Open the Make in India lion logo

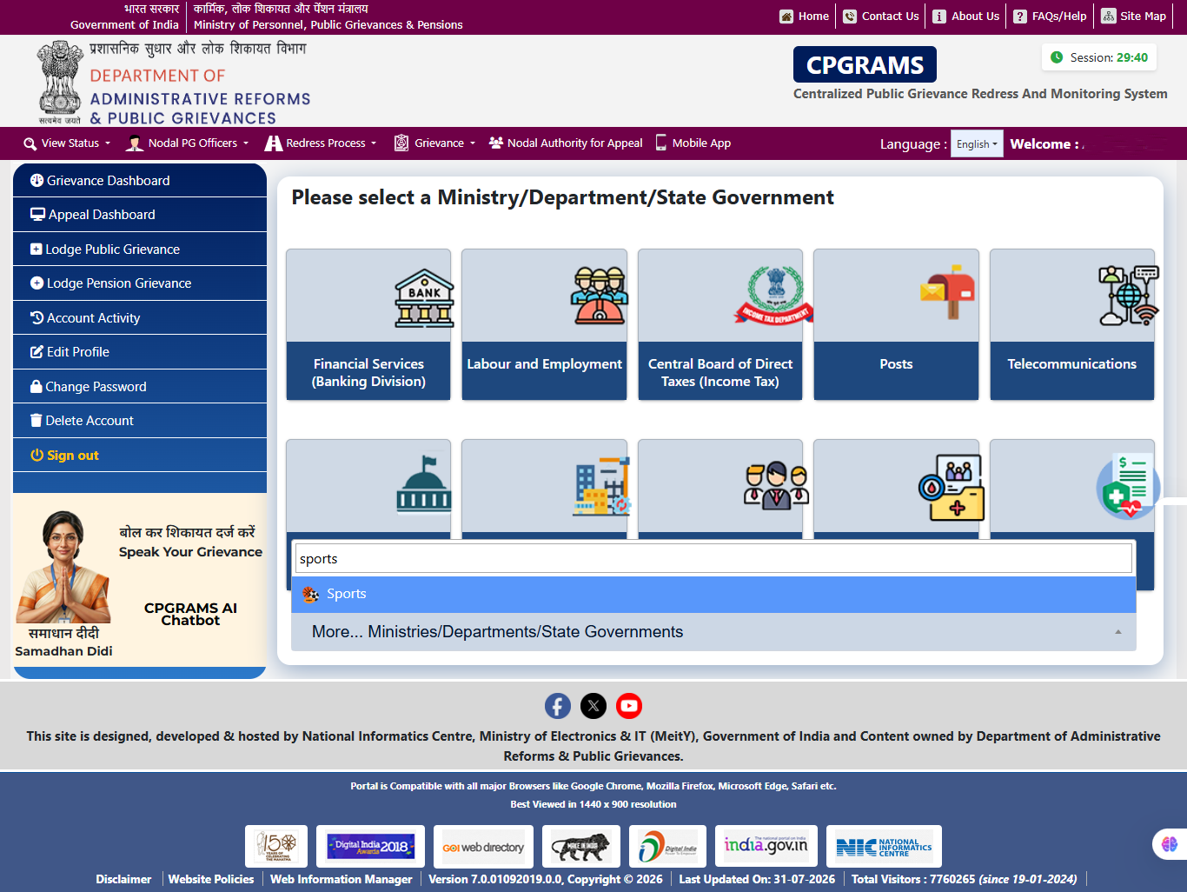[x=581, y=846]
